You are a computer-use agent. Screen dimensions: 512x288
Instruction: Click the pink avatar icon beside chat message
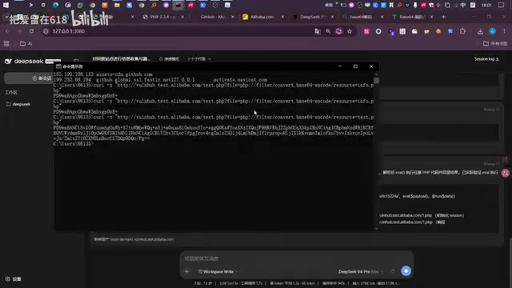click(506, 173)
